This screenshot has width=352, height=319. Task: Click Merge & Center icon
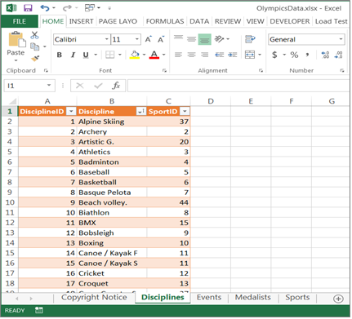[x=250, y=55]
